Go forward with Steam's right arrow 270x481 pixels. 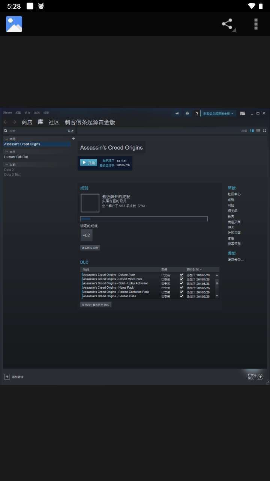(14, 122)
